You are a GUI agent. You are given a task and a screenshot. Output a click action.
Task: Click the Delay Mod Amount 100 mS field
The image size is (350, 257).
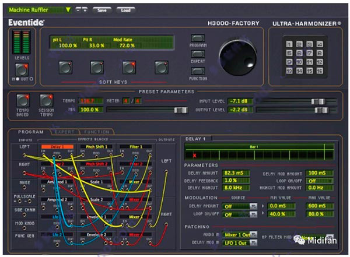[320, 173]
